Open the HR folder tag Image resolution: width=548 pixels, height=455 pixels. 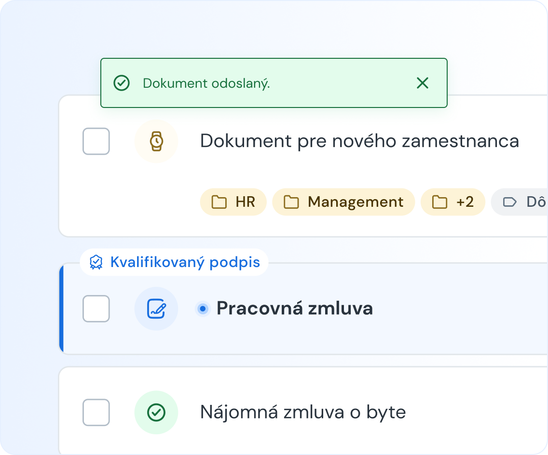(233, 202)
